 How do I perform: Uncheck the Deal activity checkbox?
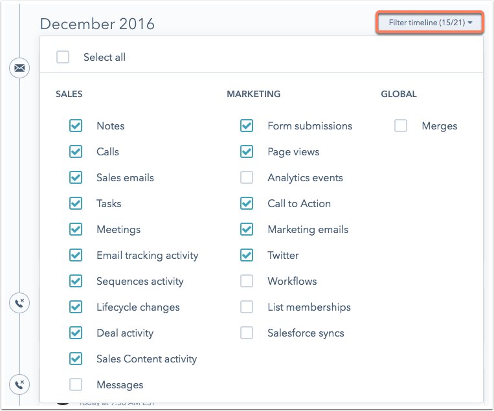(76, 333)
